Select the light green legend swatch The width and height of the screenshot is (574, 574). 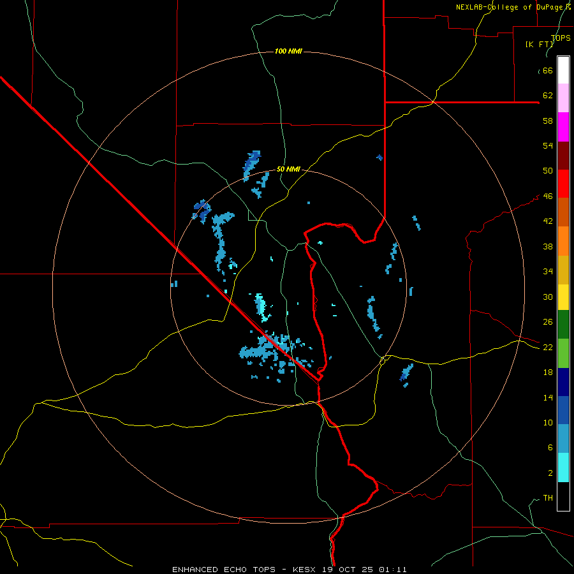[563, 353]
